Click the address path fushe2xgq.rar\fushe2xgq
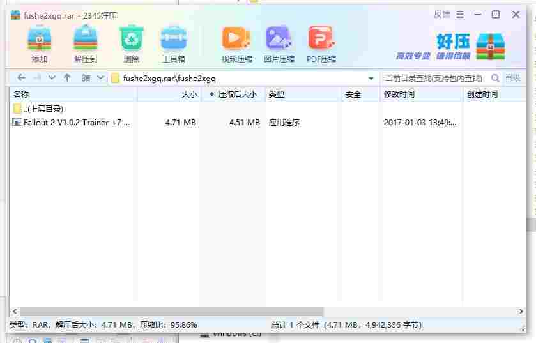 (169, 78)
